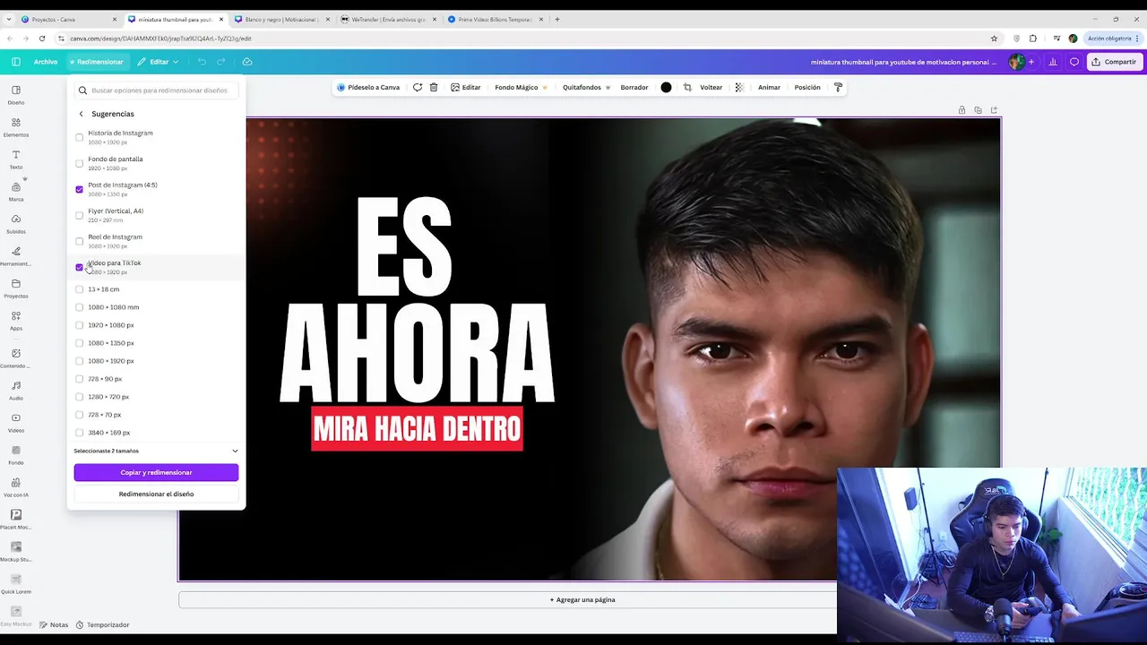Click the copy style paint roller icon
Viewport: 1147px width, 645px height.
coord(838,87)
